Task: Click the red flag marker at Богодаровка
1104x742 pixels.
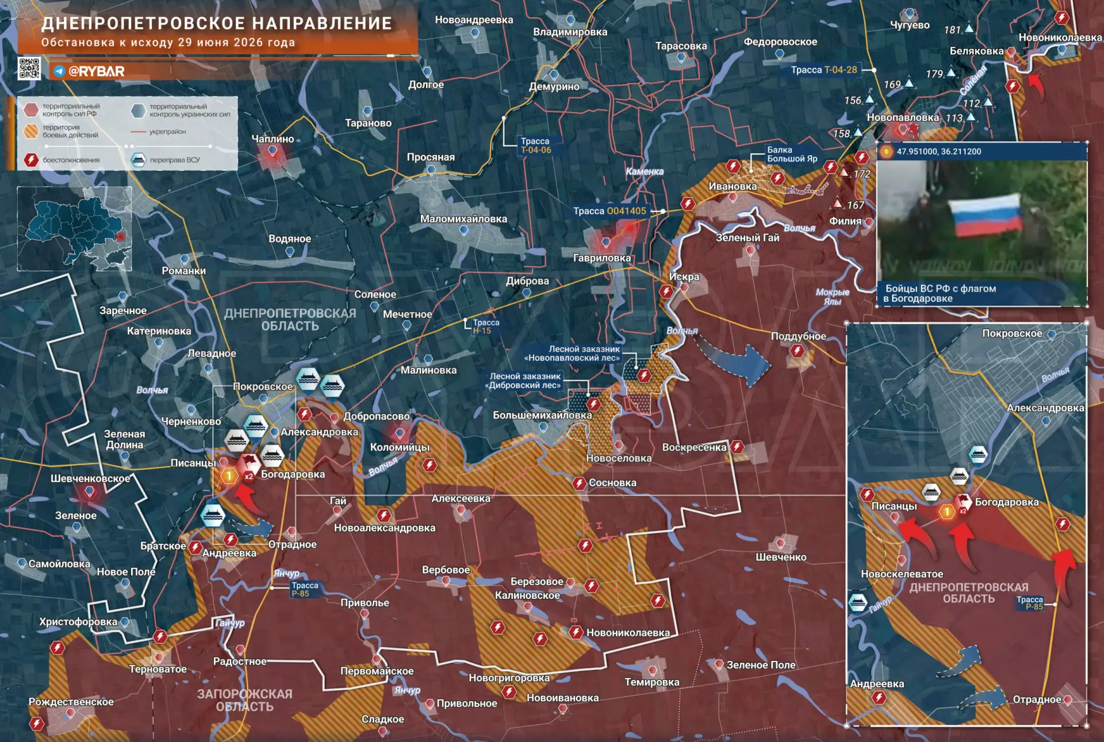Action: (249, 463)
